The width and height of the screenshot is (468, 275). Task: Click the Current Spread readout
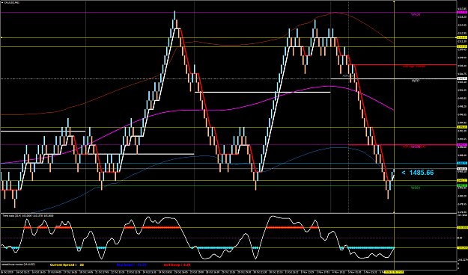pos(67,265)
